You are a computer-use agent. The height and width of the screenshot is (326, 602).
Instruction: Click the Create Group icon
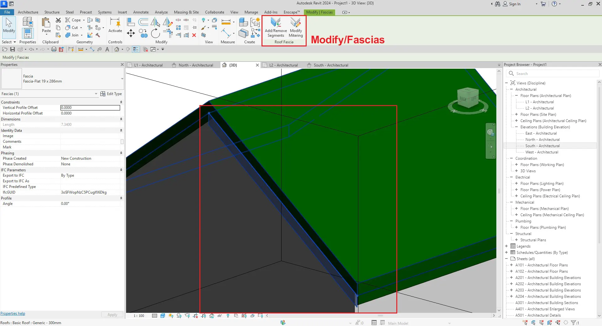point(256,22)
